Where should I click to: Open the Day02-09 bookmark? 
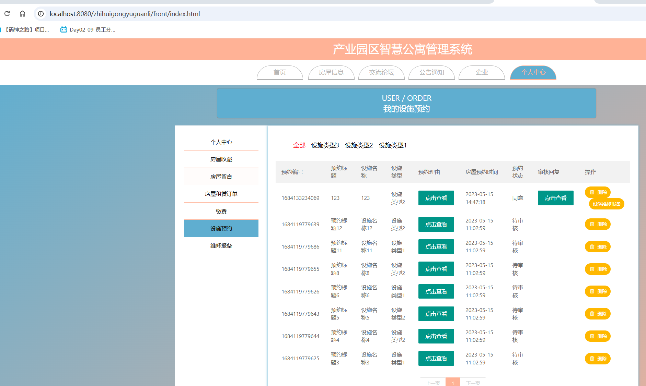[88, 30]
